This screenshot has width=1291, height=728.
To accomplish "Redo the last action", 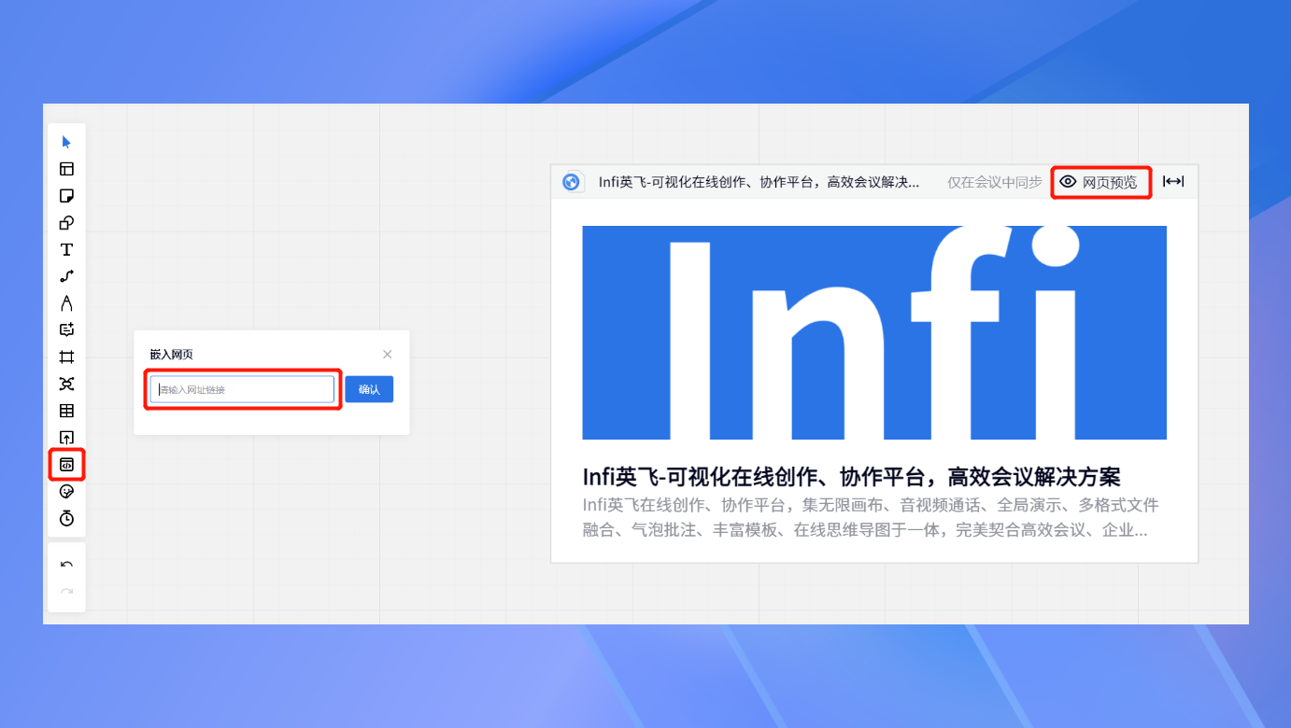I will click(x=66, y=591).
